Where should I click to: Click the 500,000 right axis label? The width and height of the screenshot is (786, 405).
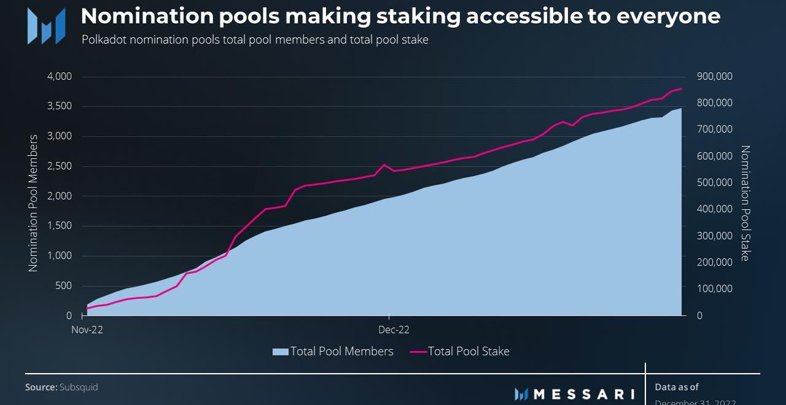point(715,183)
